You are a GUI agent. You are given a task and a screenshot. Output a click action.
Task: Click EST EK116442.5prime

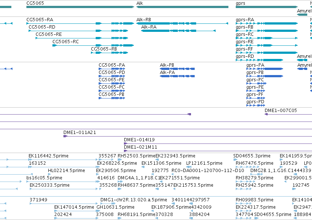[x=48, y=156]
